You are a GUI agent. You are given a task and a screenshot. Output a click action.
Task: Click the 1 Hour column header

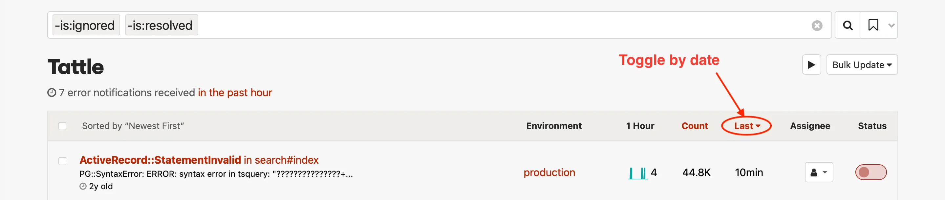pyautogui.click(x=640, y=126)
